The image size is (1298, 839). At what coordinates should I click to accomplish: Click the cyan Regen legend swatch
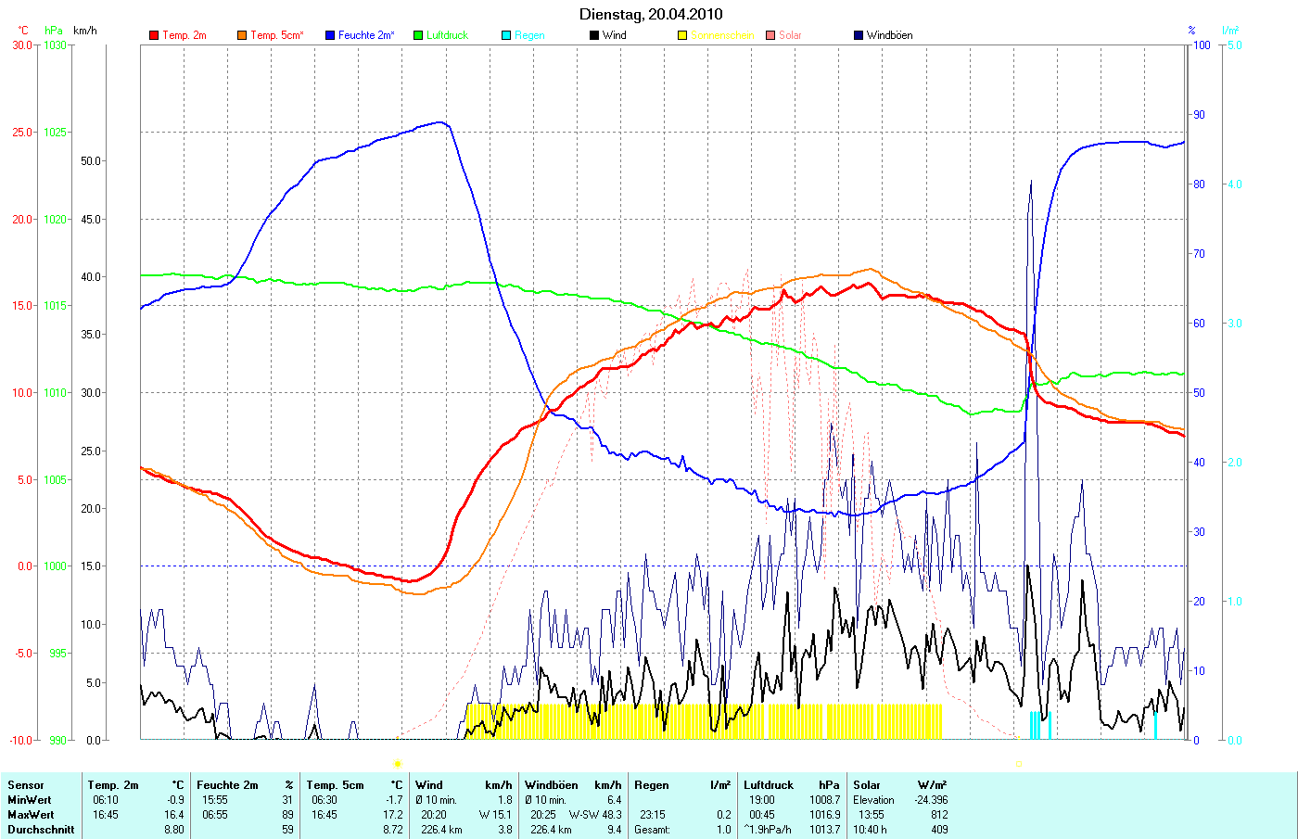(506, 35)
